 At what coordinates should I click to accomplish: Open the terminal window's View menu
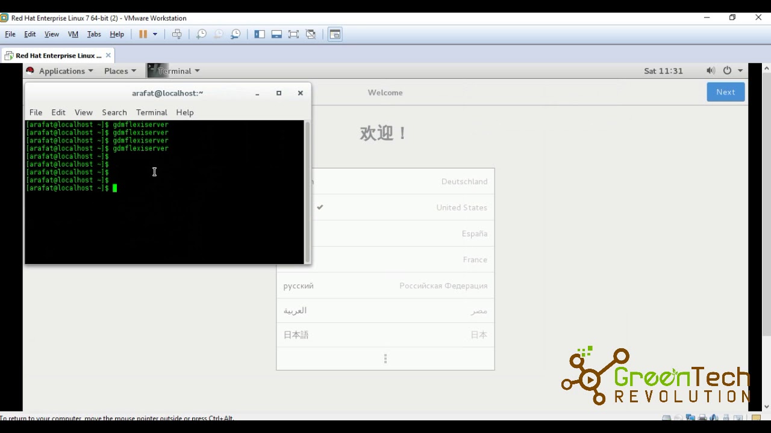pos(84,112)
